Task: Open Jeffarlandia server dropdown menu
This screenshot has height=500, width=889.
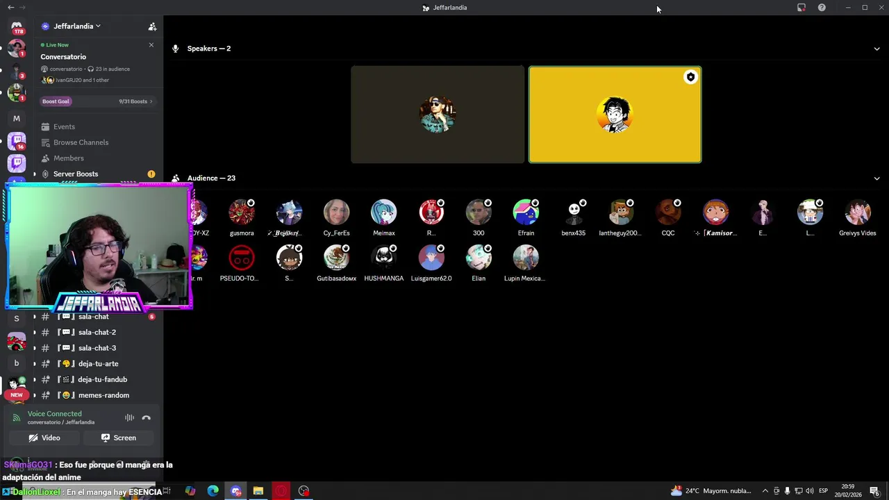Action: [x=71, y=26]
